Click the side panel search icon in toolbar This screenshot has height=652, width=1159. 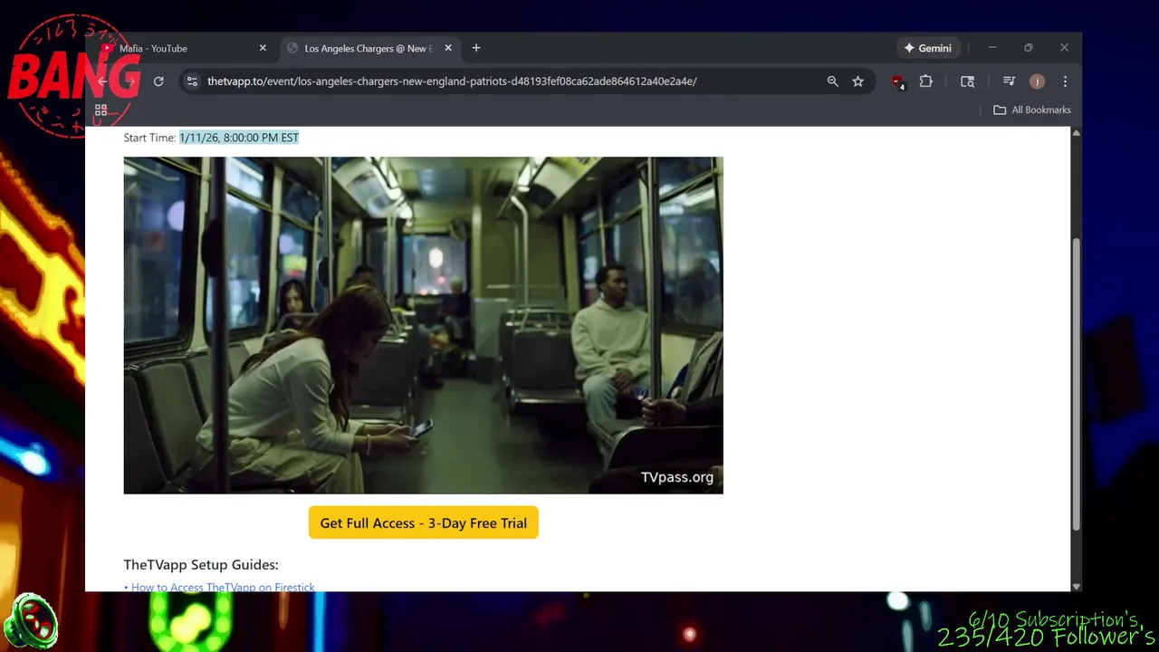(967, 81)
